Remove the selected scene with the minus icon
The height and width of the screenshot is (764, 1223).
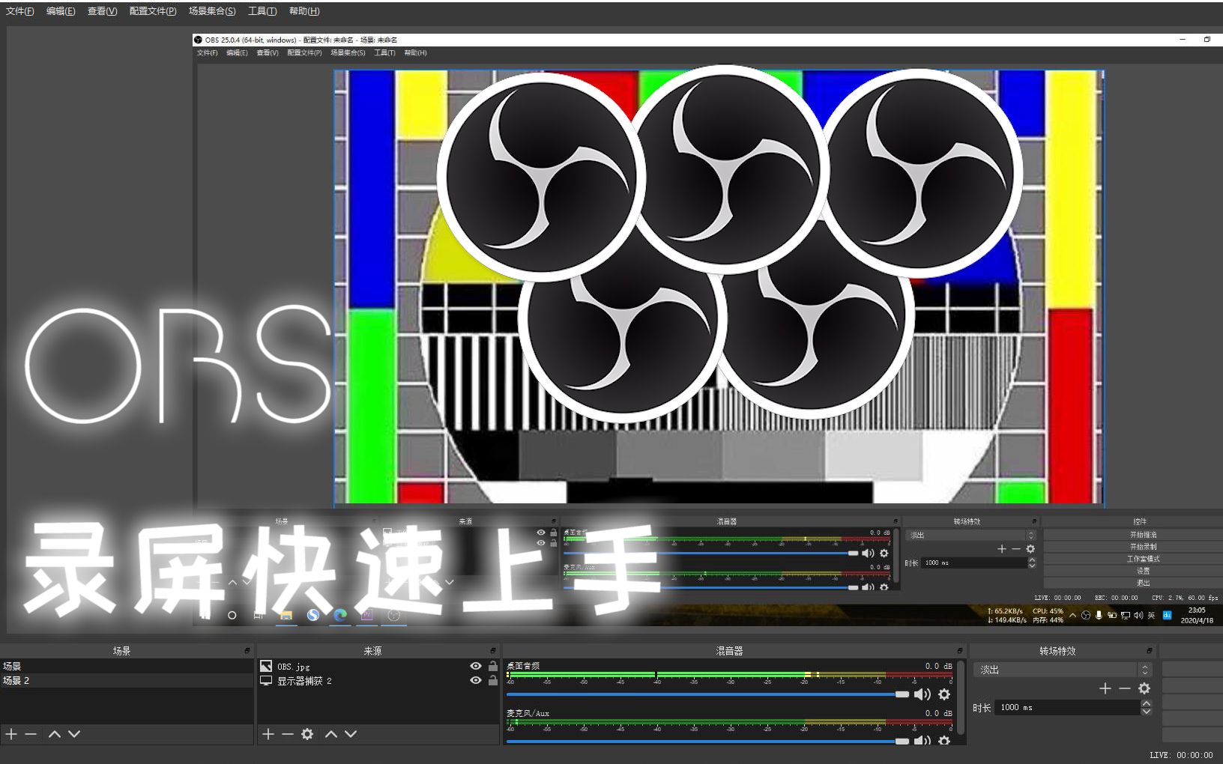31,734
